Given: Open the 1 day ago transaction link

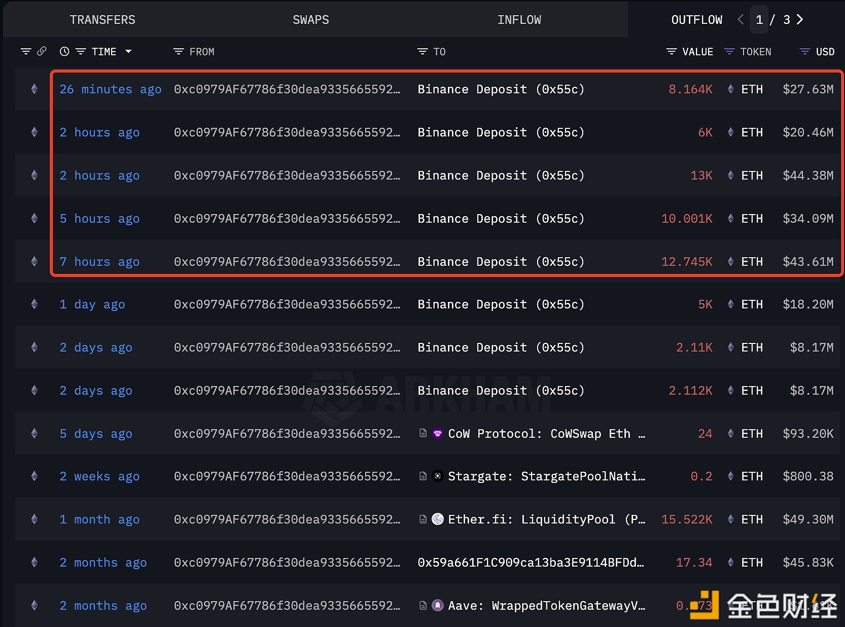Looking at the screenshot, I should click(x=92, y=304).
